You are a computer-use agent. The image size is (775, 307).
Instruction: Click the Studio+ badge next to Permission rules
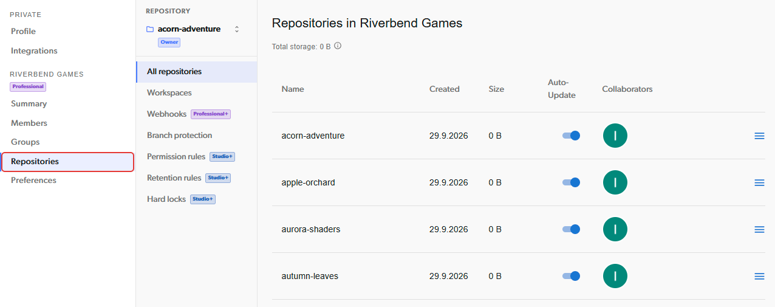point(222,156)
